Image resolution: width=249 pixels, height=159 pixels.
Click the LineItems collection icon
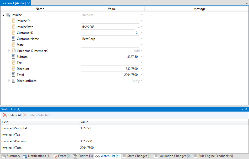tap(14, 51)
